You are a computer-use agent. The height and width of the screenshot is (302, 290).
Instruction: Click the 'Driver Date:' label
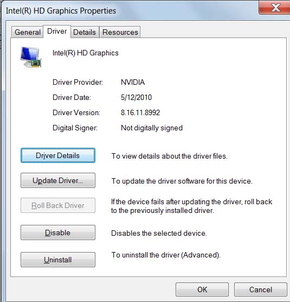[x=72, y=97]
